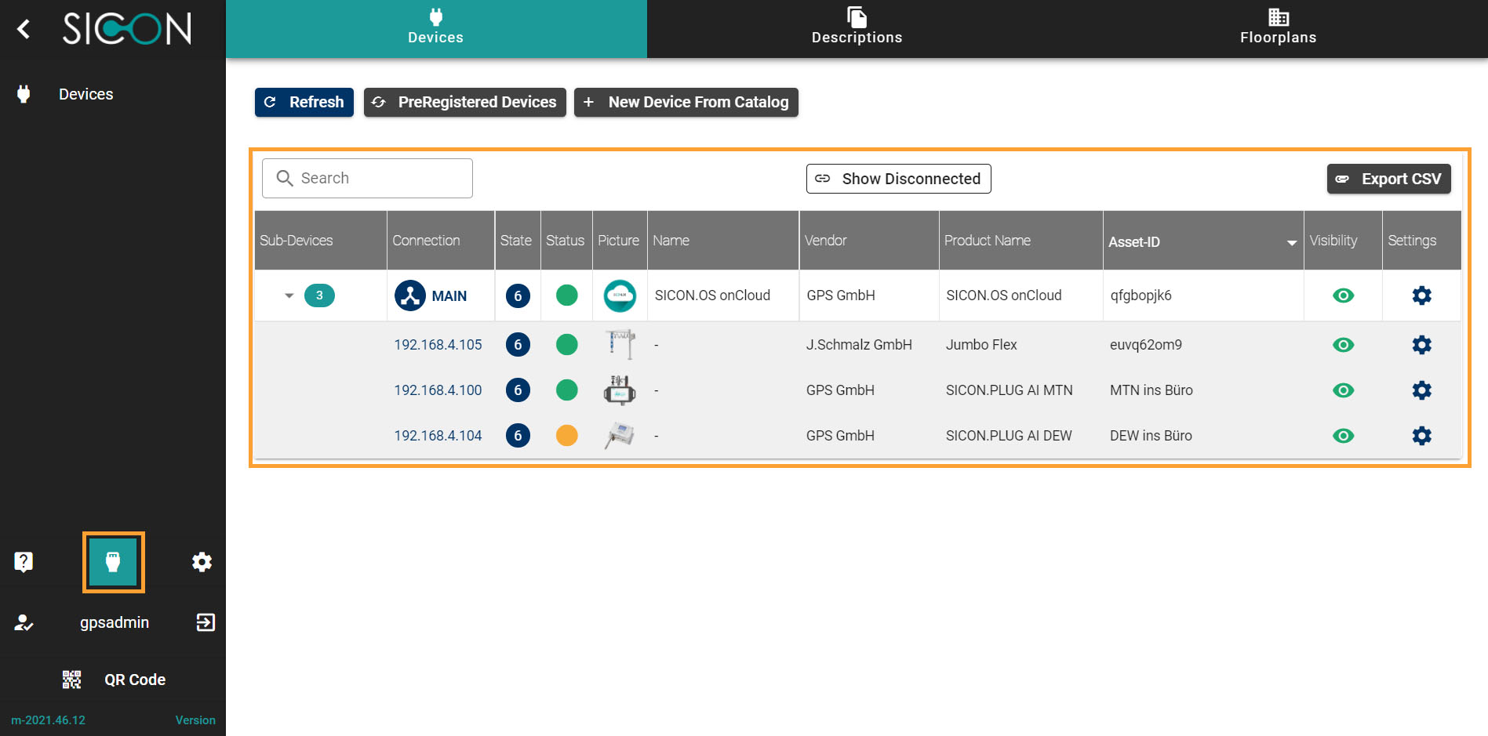Switch to the Descriptions tab
This screenshot has height=736, width=1488.
(857, 28)
